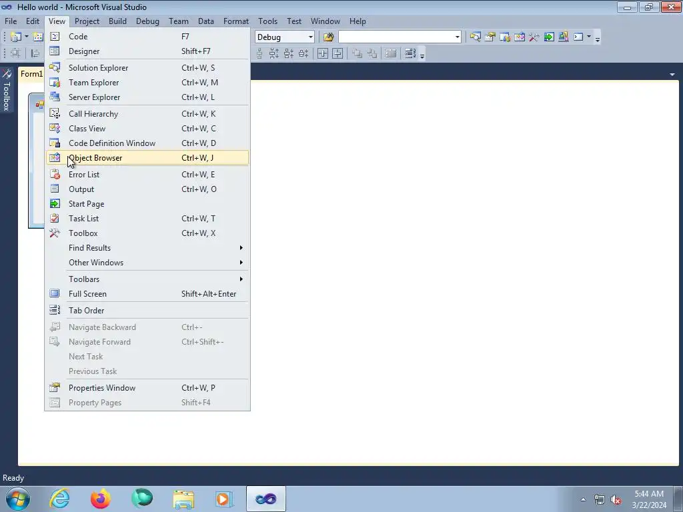Open the Debug menu
The width and height of the screenshot is (683, 512).
click(147, 21)
